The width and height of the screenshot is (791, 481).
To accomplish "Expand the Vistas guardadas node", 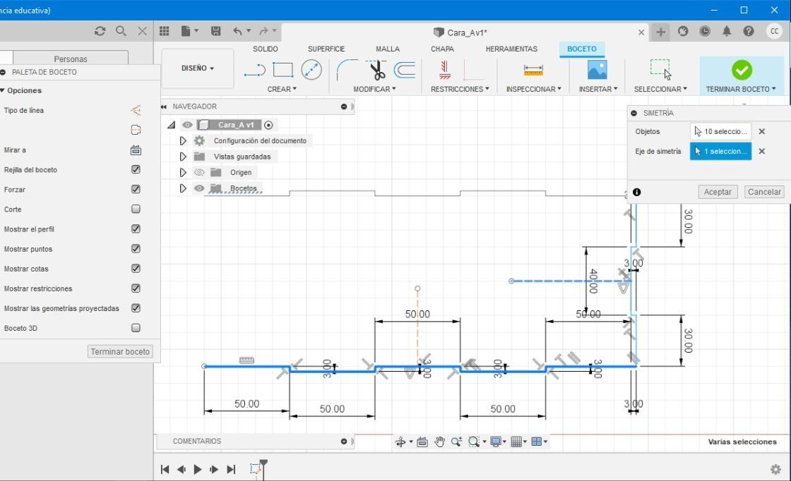I will 183,157.
